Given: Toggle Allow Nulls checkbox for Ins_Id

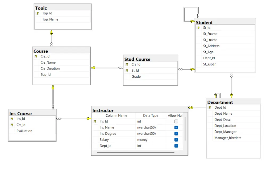Looking at the screenshot, I should tap(176, 121).
